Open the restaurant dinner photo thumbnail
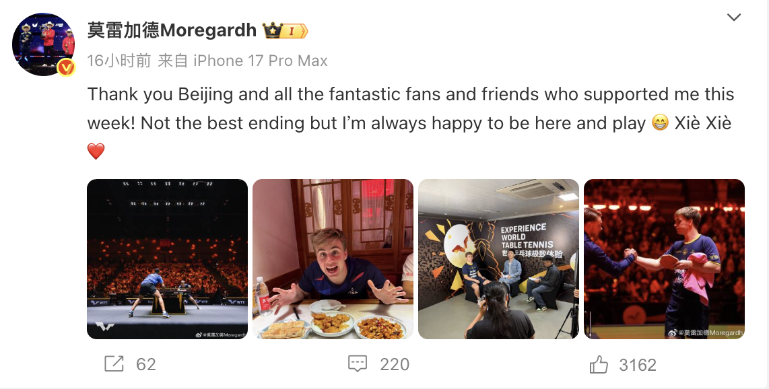 tap(333, 259)
